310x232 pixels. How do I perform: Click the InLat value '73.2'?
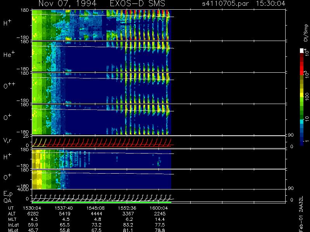point(96,225)
